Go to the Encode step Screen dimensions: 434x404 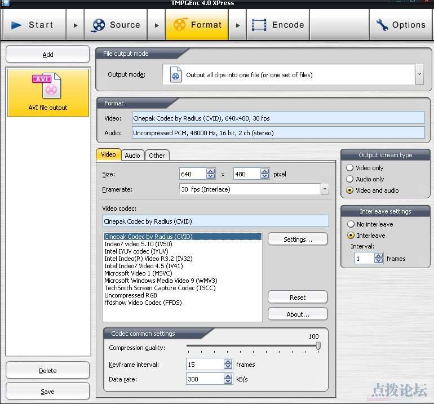[x=278, y=25]
